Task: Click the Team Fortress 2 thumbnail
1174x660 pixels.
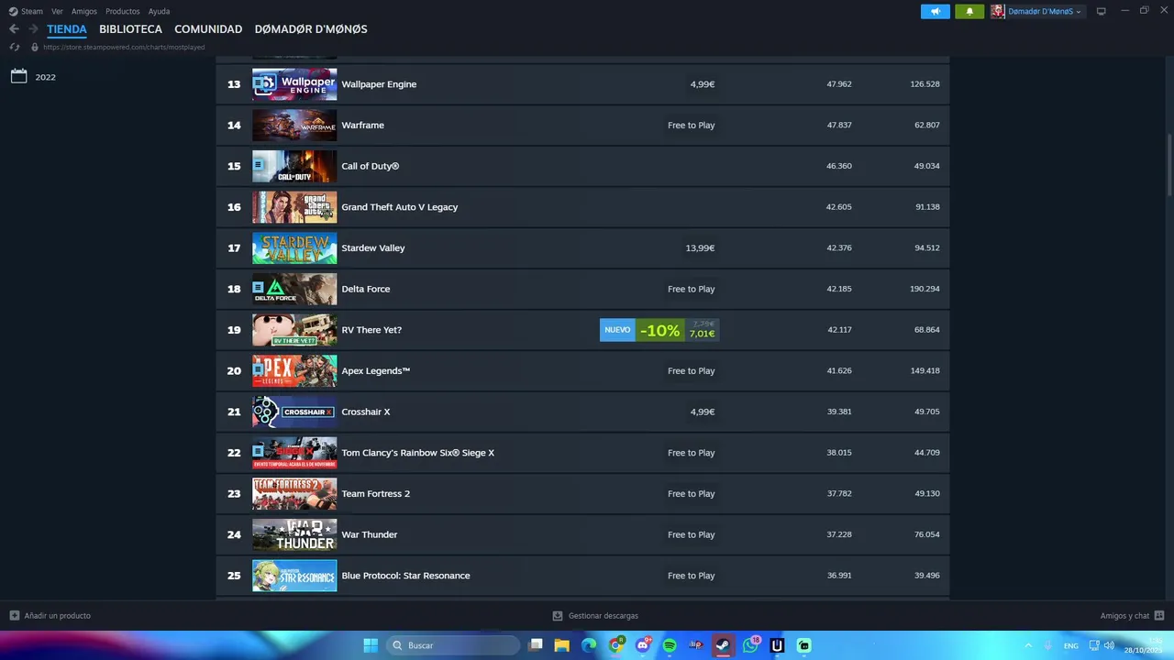Action: [294, 493]
